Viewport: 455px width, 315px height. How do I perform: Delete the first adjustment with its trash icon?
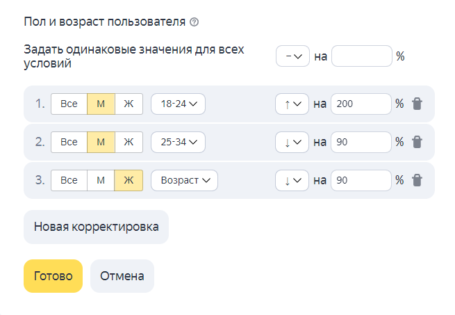point(417,104)
